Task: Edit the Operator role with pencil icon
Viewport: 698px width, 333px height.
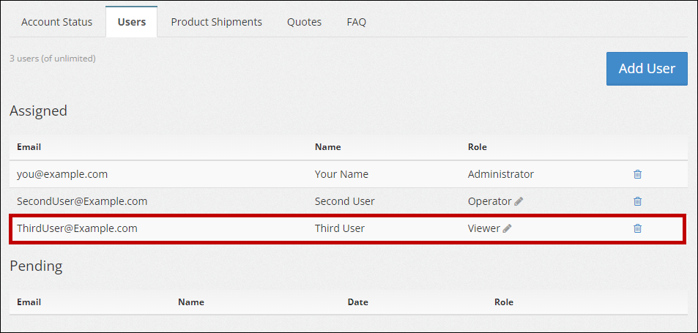Action: tap(519, 201)
